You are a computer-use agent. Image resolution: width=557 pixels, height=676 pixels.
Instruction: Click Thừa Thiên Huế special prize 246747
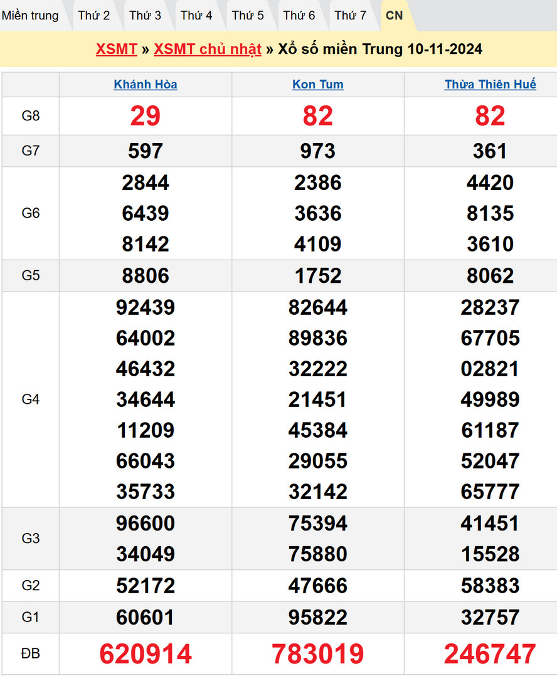click(x=491, y=654)
